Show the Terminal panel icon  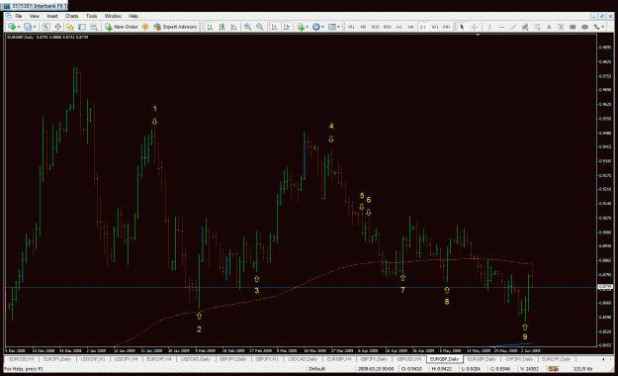82,27
